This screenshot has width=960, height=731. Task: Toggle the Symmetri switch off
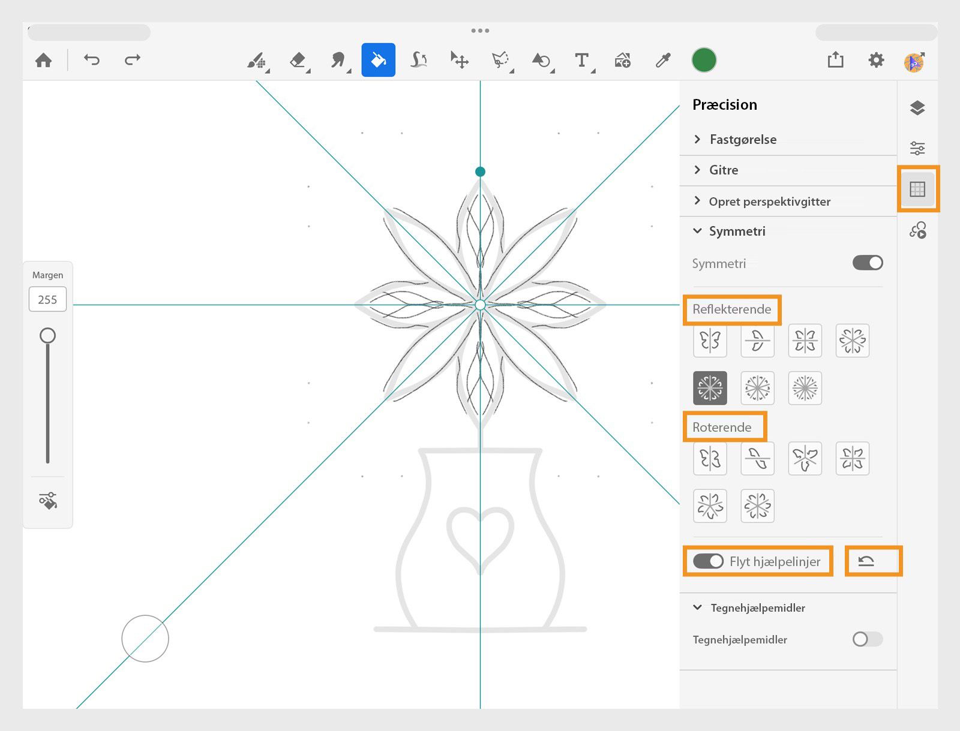pyautogui.click(x=868, y=263)
